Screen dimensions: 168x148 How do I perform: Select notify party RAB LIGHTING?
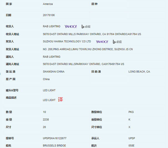[52, 57]
